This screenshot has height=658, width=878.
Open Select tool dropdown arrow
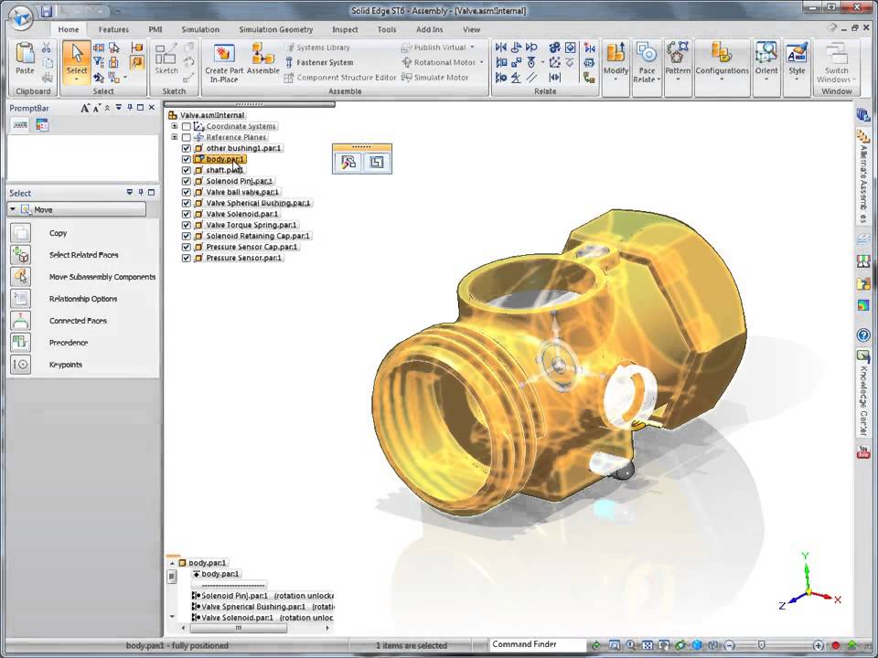(x=77, y=80)
